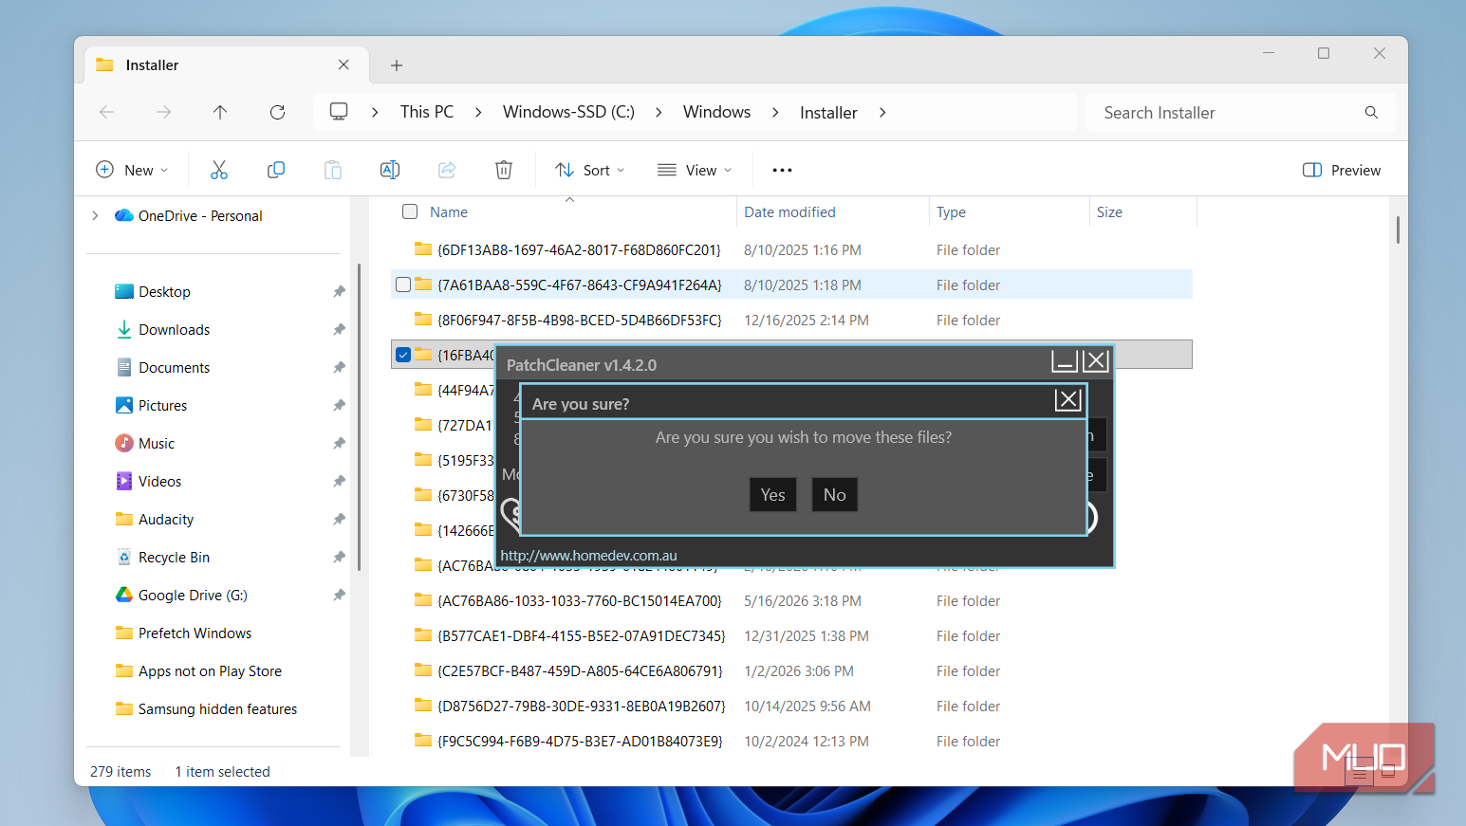Screen dimensions: 1466x826
Task: Click the Paste clipboard icon
Action: [333, 170]
